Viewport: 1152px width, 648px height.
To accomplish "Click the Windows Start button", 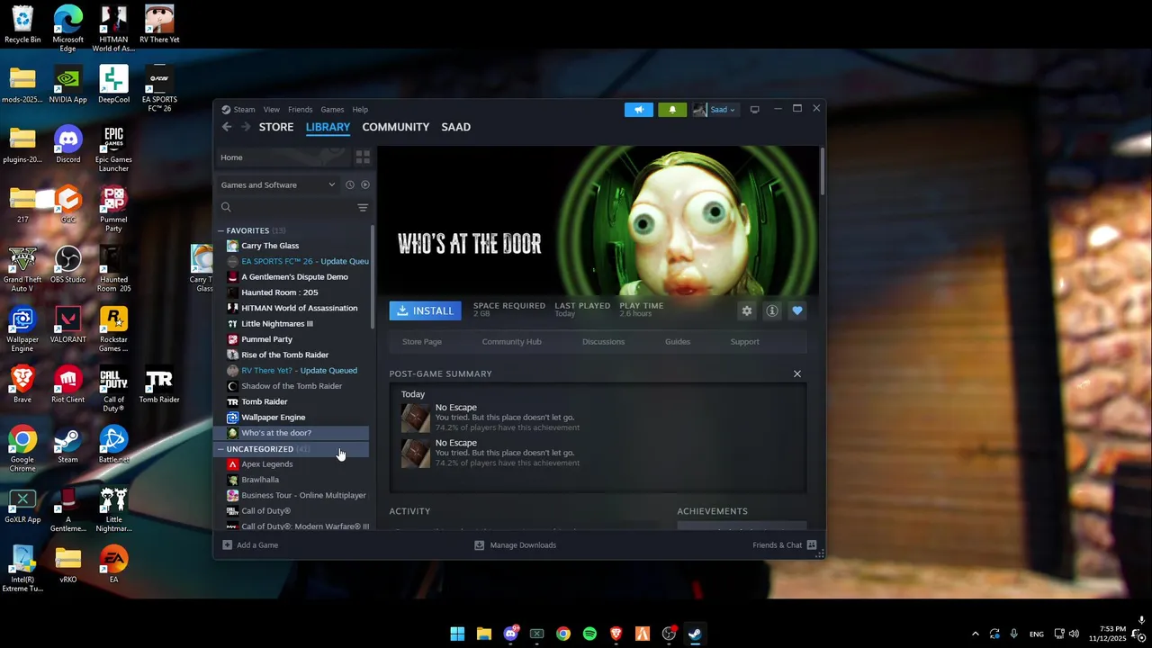I will (457, 634).
